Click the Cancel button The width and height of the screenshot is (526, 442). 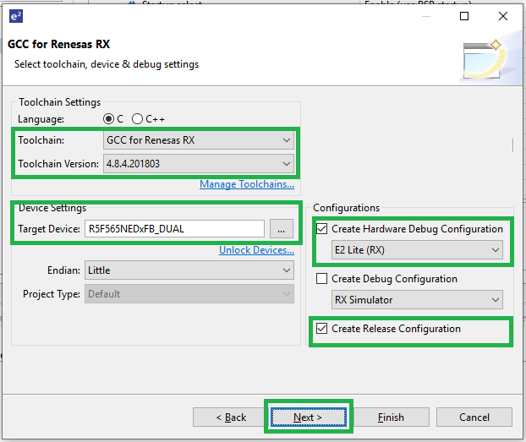tap(474, 417)
